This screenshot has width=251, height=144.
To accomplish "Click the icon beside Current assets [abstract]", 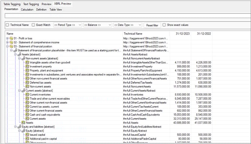I will pos(23,90).
